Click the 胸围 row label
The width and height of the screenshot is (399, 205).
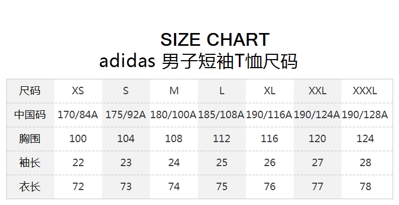coord(30,138)
